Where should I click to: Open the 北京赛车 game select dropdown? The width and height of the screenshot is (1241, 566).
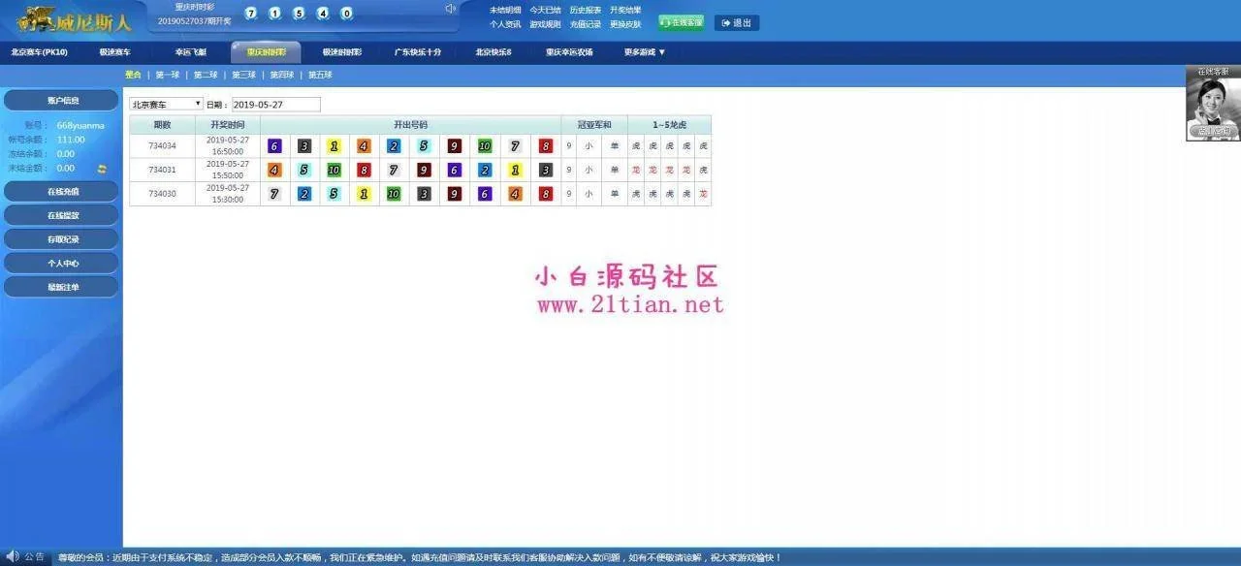166,105
